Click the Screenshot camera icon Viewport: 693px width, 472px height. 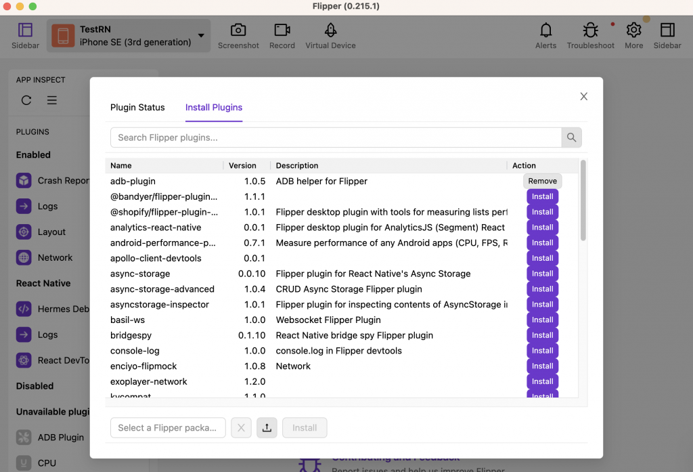(238, 30)
